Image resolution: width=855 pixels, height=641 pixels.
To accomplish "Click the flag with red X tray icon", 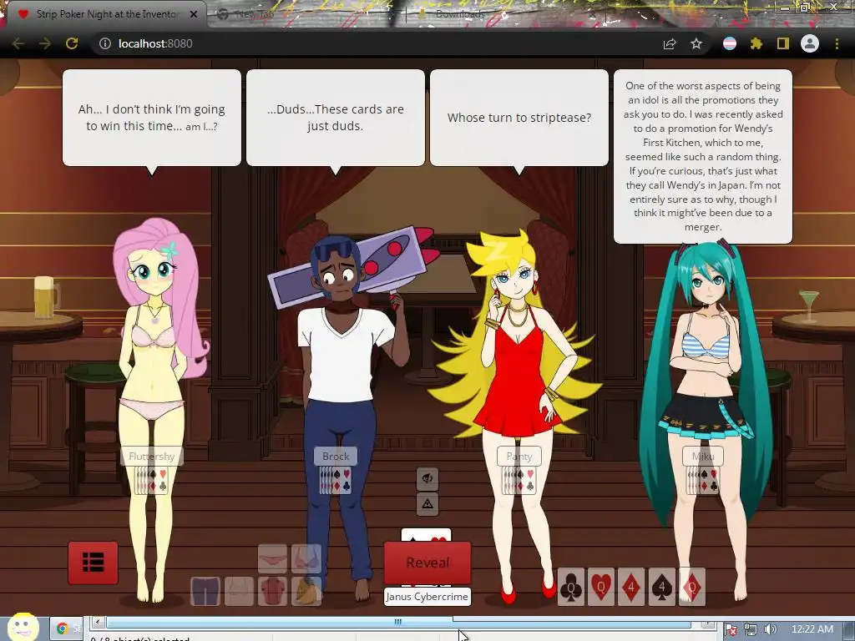I will click(x=731, y=630).
